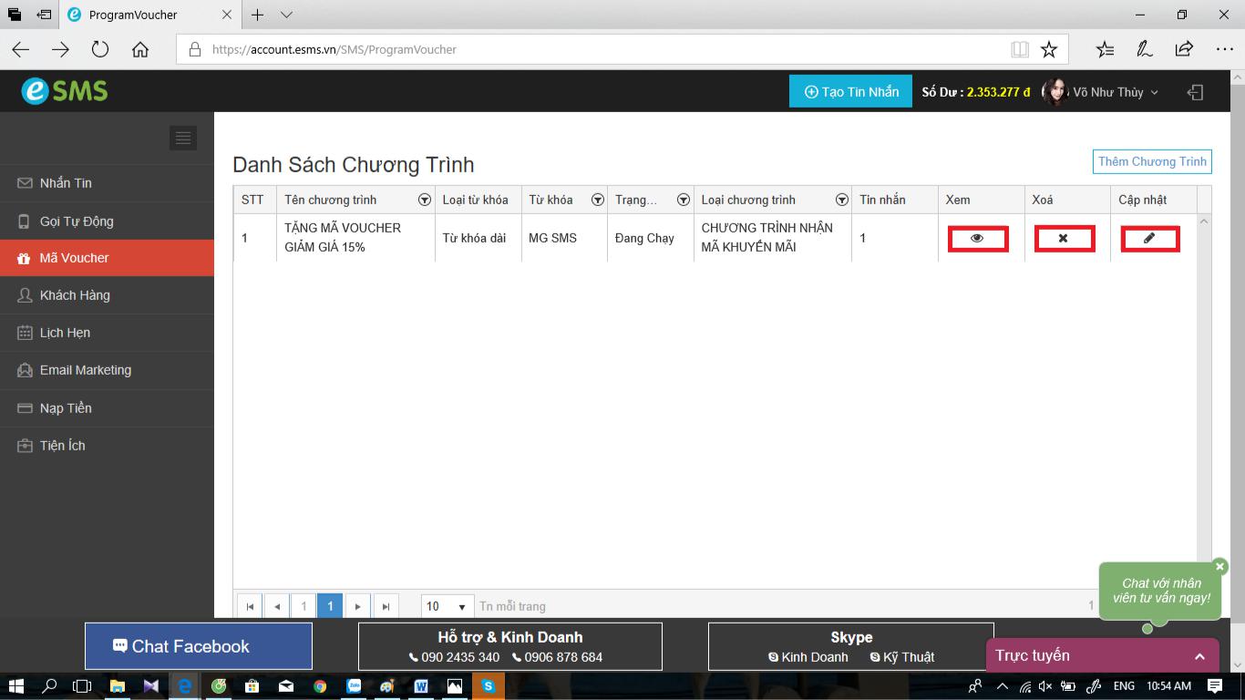Click the logout icon in header
The image size is (1245, 700).
coord(1195,92)
